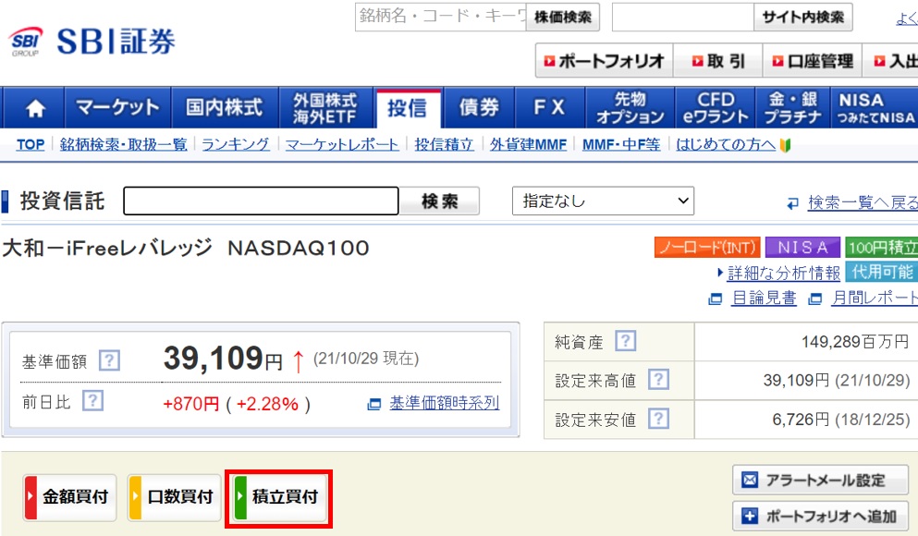Screen dimensions: 918x536
Task: Select the CFD eワラント tab
Action: [715, 108]
